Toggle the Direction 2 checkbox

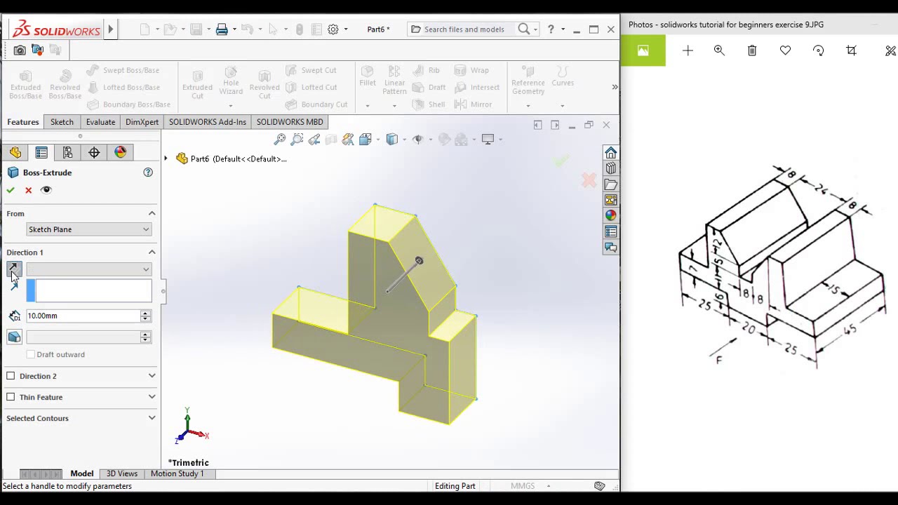pos(11,376)
